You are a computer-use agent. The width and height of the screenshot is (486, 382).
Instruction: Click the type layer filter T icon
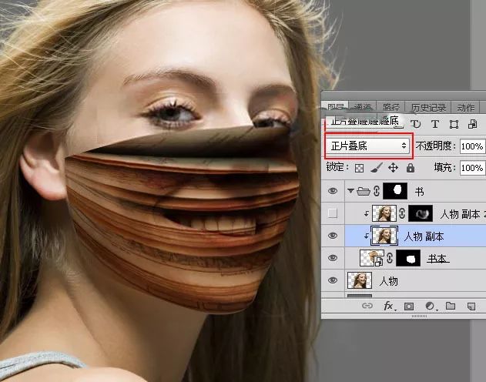(x=435, y=124)
